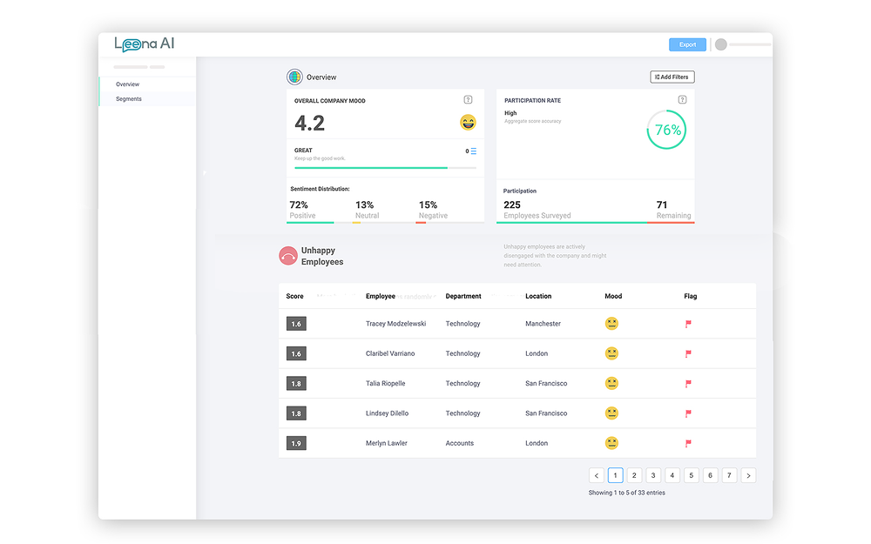Viewport: 871px width, 544px height.
Task: Sort by Location column header
Action: coord(538,297)
